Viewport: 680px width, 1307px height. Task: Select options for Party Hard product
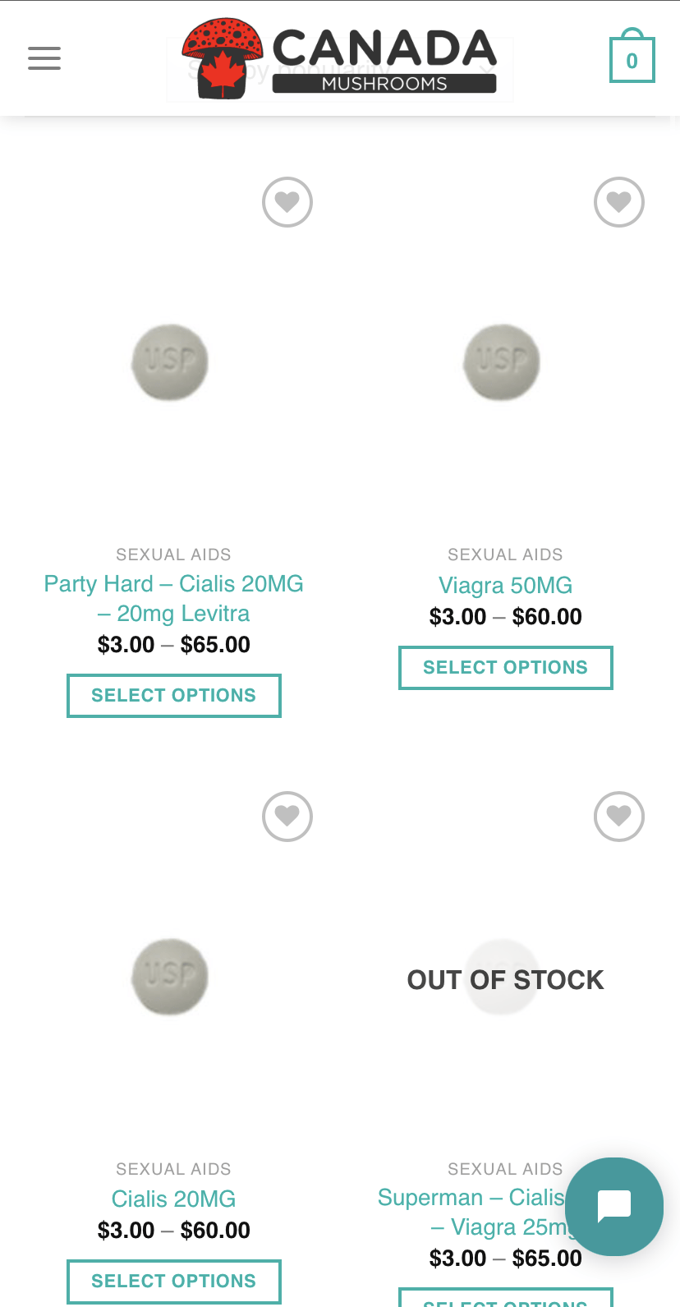pyautogui.click(x=173, y=695)
